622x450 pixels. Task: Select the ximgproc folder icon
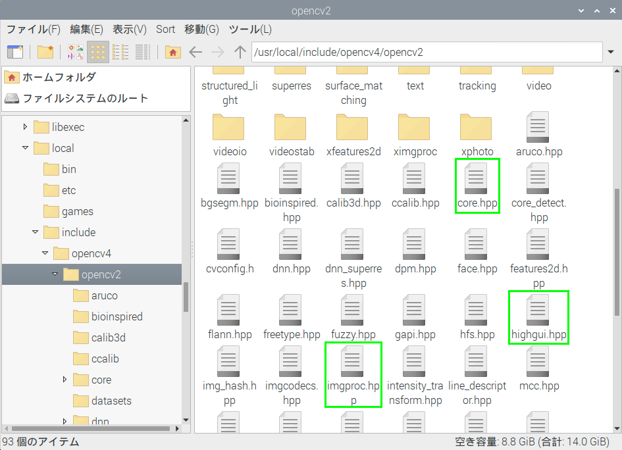point(414,127)
